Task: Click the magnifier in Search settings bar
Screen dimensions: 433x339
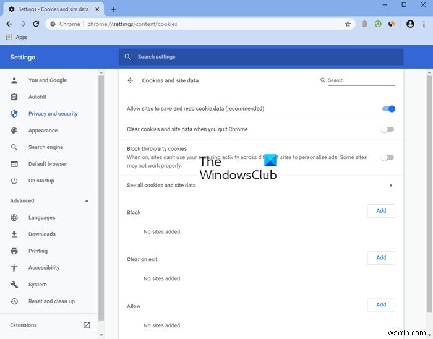Action: [127, 57]
